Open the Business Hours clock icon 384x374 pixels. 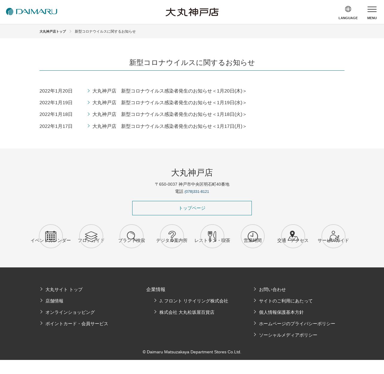[253, 236]
